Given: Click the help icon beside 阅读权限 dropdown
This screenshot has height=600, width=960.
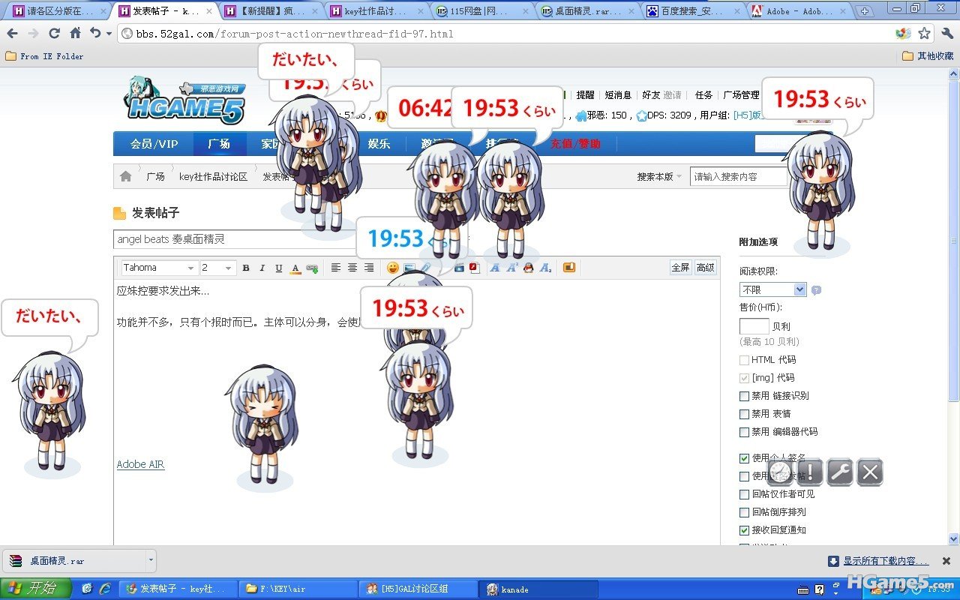Looking at the screenshot, I should [x=816, y=290].
